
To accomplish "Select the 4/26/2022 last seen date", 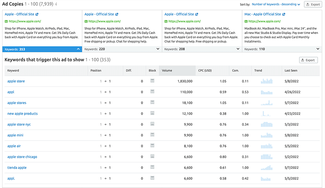I will click(292, 92).
